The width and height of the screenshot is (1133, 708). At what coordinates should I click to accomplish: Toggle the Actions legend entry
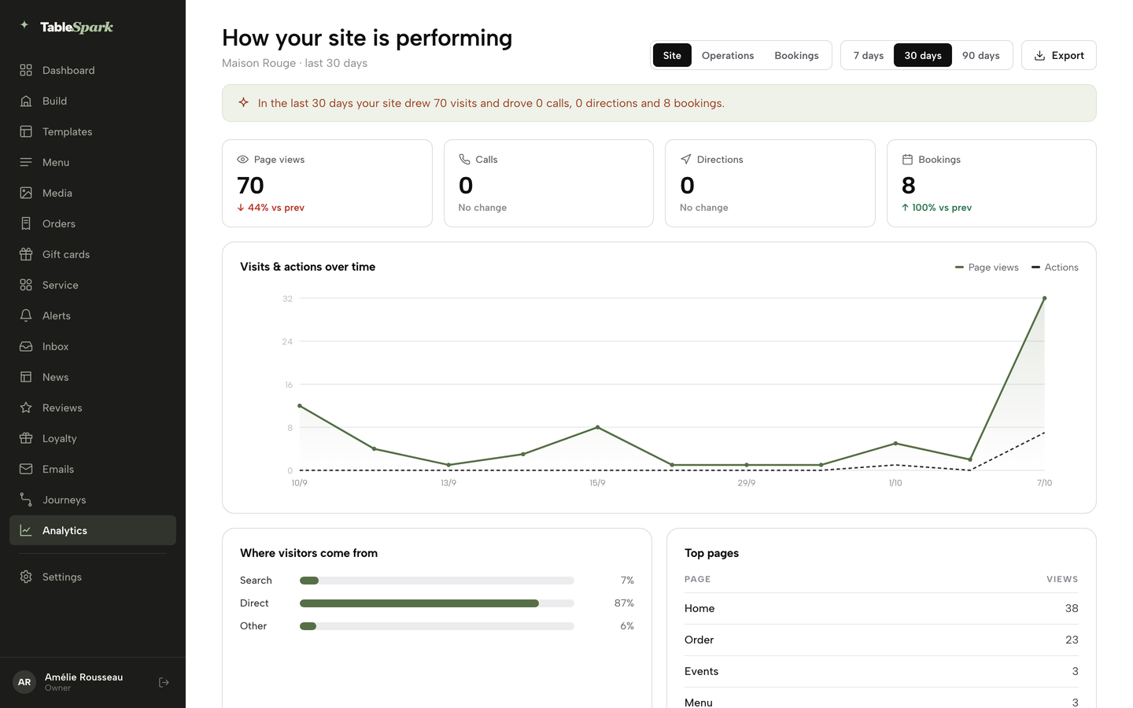(x=1054, y=267)
